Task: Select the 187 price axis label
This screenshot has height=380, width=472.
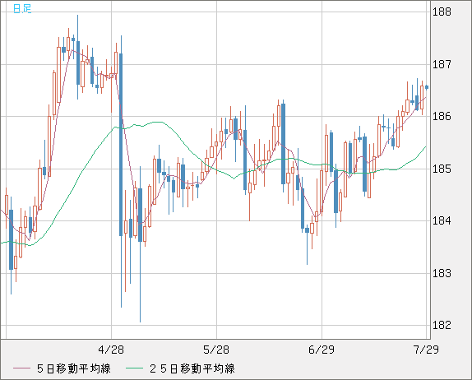Action: point(442,64)
